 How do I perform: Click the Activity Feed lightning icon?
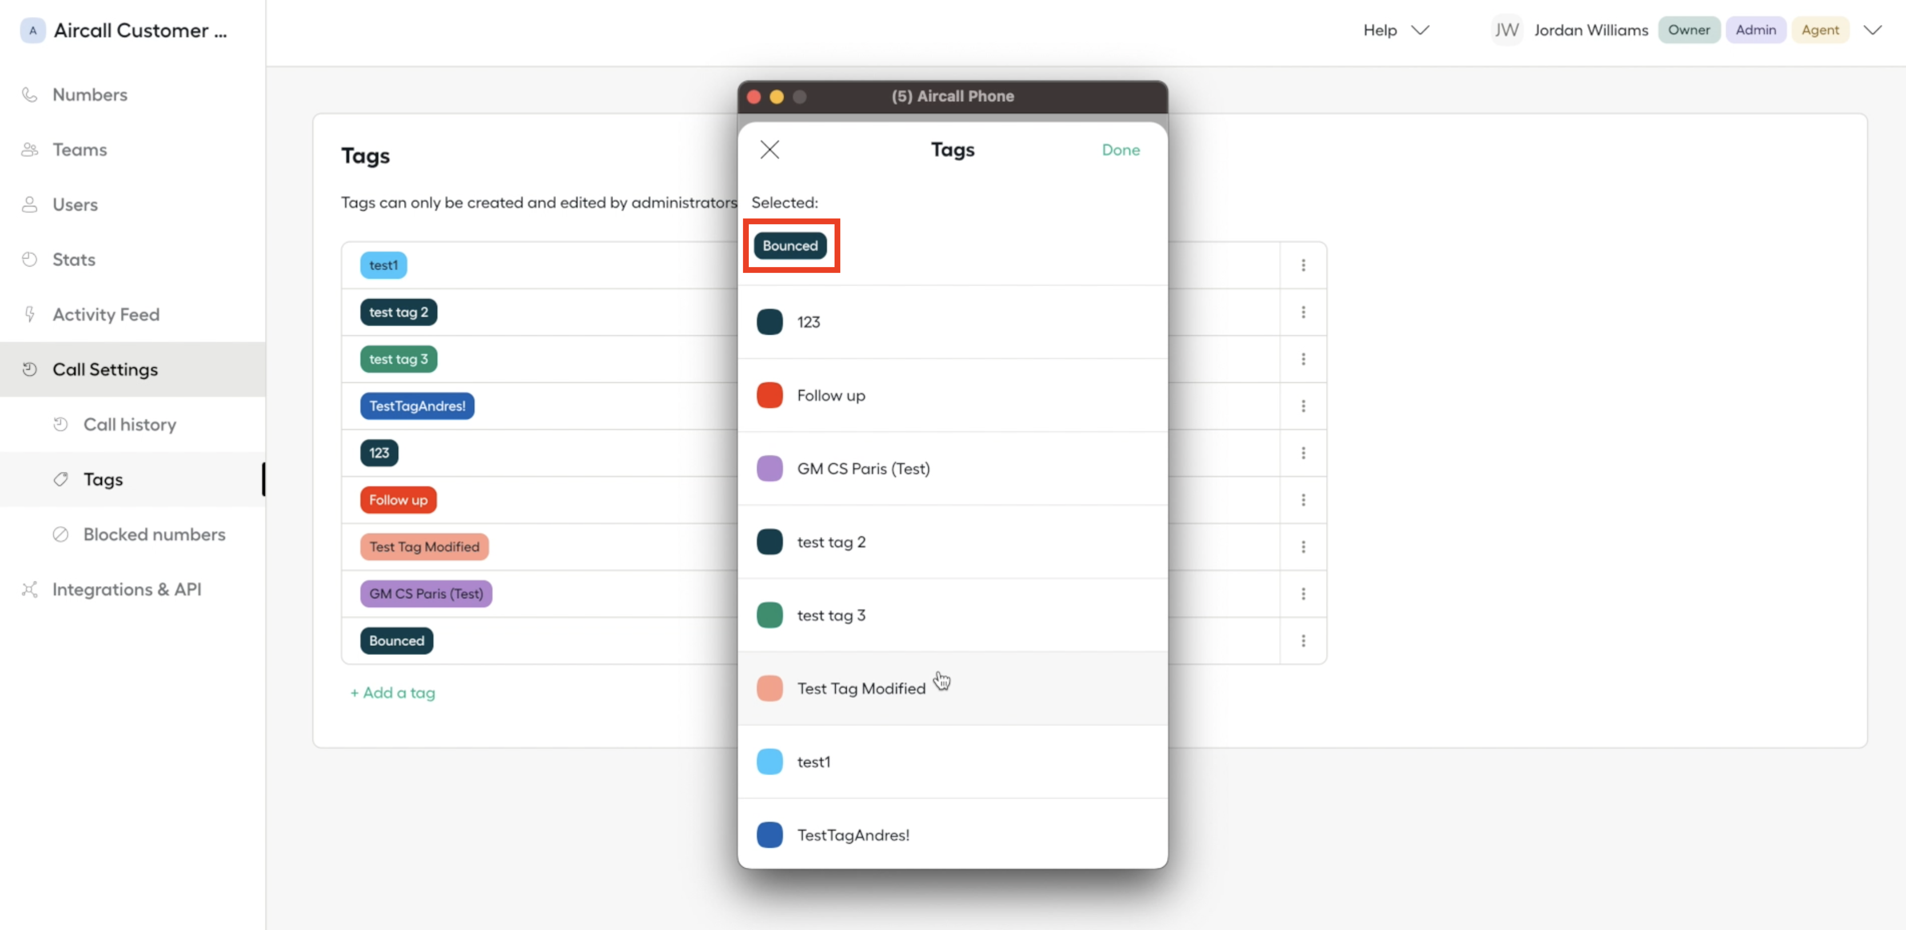pos(30,315)
